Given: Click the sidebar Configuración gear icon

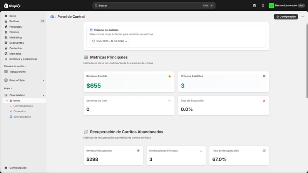Looking at the screenshot, I should pos(6,168).
